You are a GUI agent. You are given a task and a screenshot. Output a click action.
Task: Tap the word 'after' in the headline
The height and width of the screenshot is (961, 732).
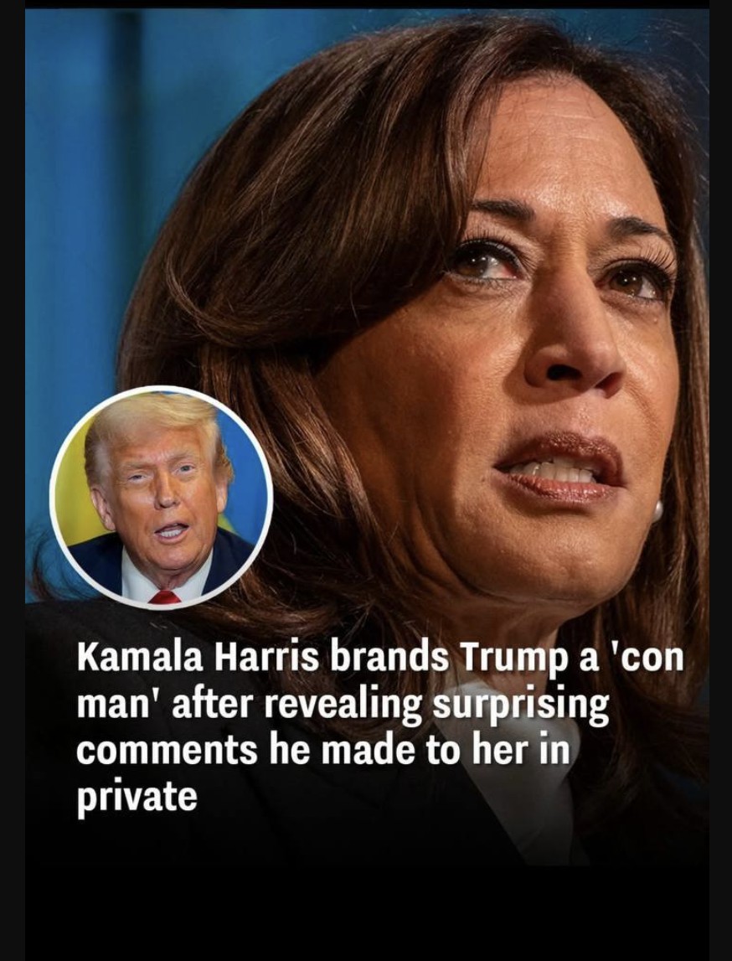coord(213,705)
